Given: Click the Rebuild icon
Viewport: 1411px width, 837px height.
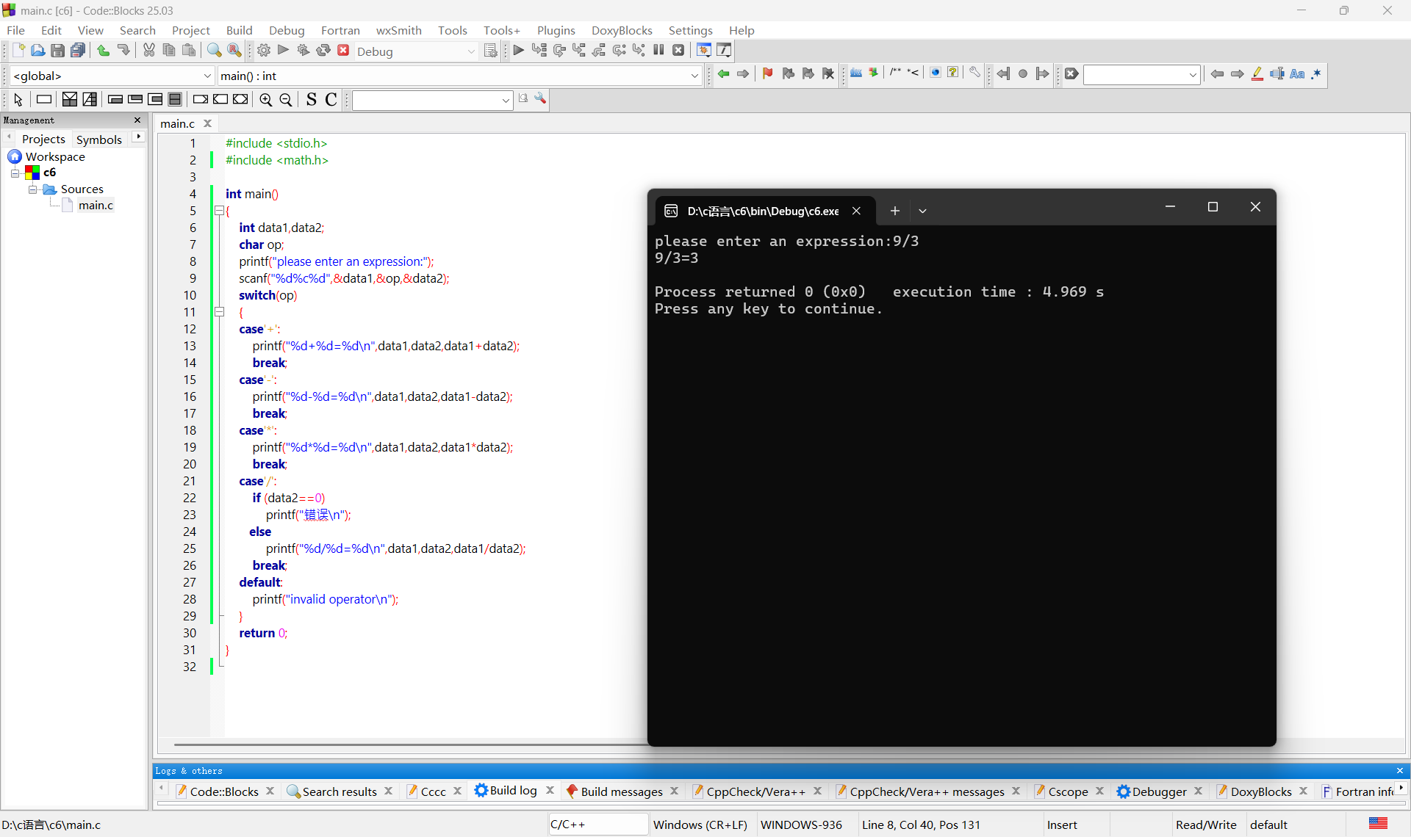Looking at the screenshot, I should coord(323,51).
